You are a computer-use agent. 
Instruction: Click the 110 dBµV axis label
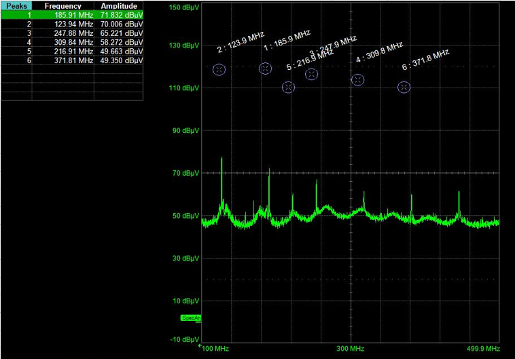click(184, 88)
